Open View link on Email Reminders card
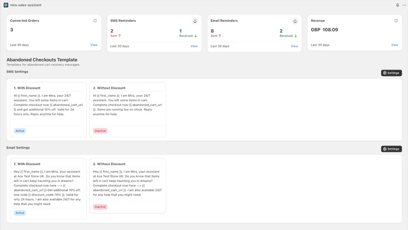Screen dimensions: 408x230 [294, 46]
